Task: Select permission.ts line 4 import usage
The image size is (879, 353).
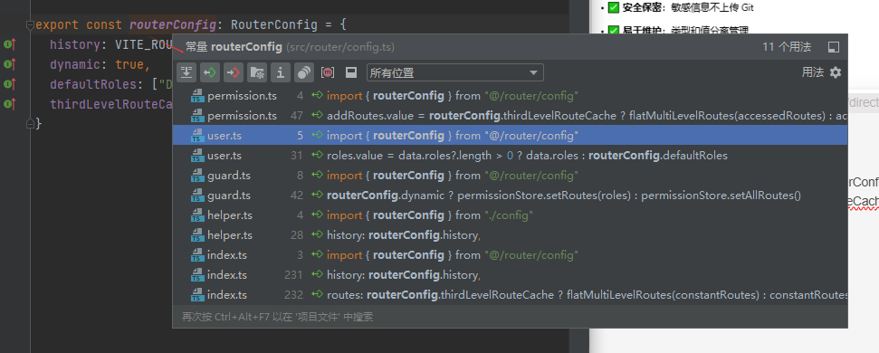Action: coord(510,96)
